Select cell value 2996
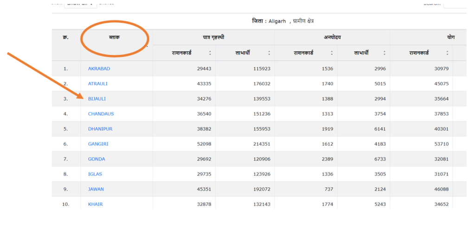Image resolution: width=475 pixels, height=245 pixels. click(x=380, y=69)
